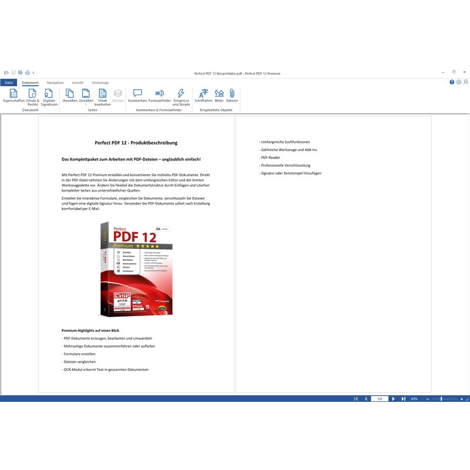Open the Kommentare tool
Image resolution: width=470 pixels, height=470 pixels.
137,96
